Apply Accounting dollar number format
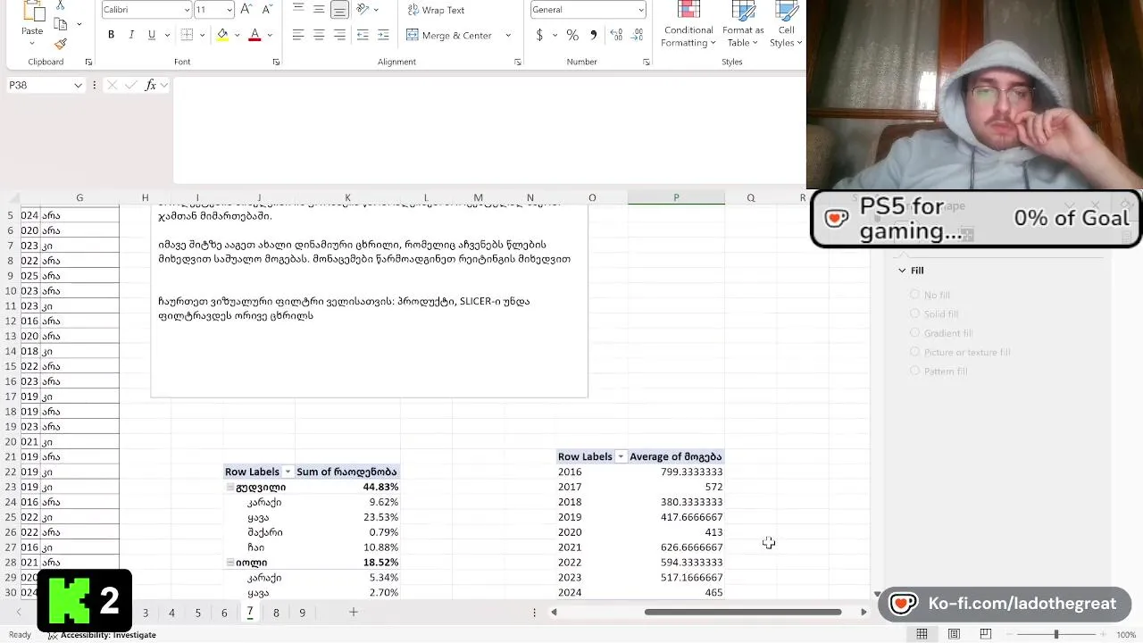 coord(539,35)
